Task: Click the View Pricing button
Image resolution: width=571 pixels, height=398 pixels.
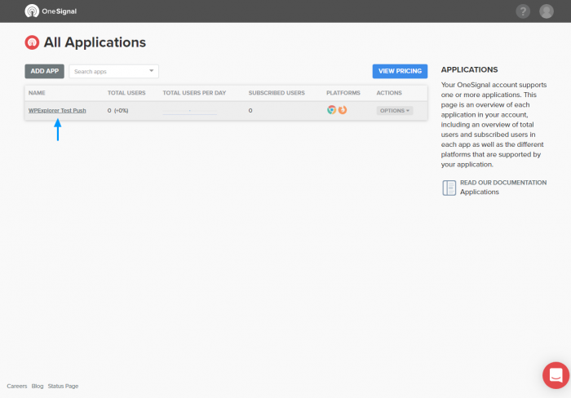Action: [400, 72]
